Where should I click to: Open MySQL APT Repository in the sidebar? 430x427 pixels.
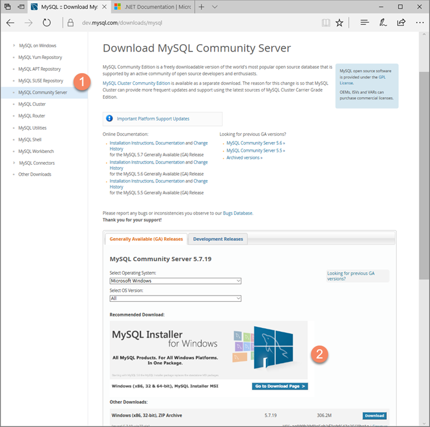[x=39, y=69]
